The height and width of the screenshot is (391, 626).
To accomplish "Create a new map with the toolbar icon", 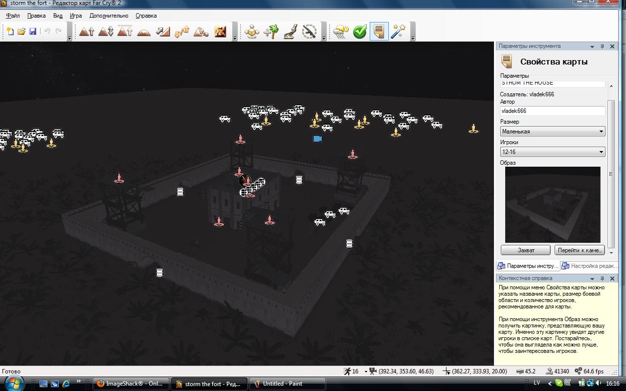I will (10, 32).
